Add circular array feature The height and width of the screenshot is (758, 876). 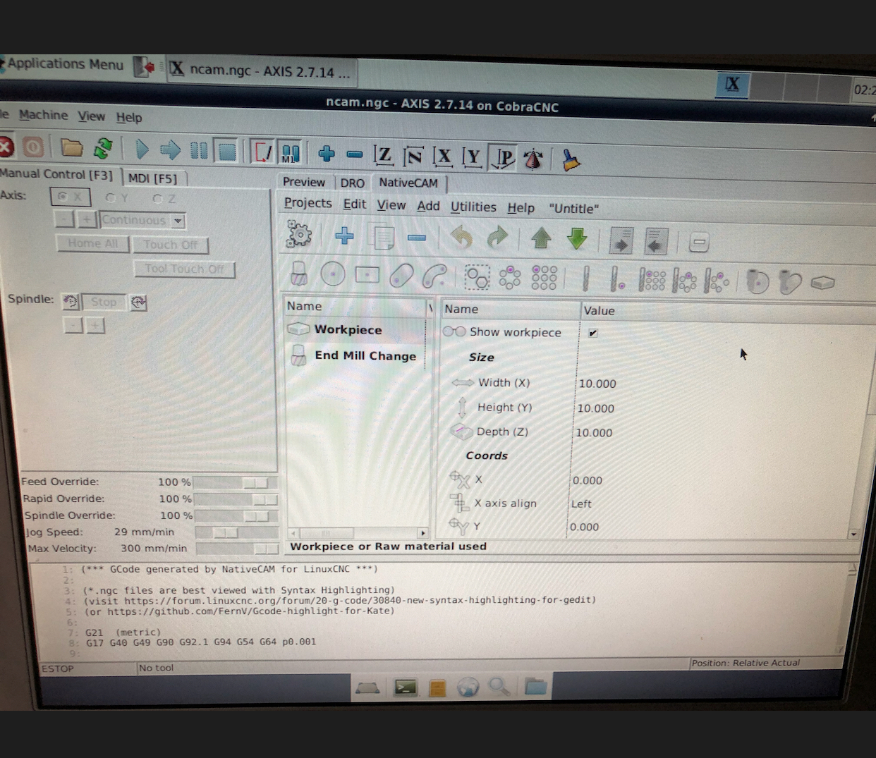point(510,277)
